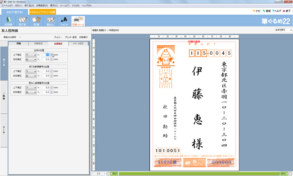Select the 用紙 paper icon
293x176 pixels.
(36, 21)
